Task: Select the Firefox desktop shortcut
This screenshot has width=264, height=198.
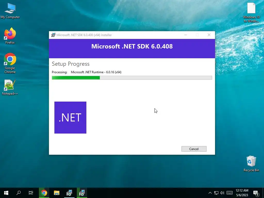Action: (10, 36)
